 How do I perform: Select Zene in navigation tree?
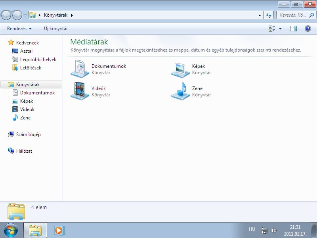(x=25, y=117)
